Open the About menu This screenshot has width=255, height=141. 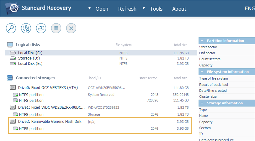pos(179,9)
